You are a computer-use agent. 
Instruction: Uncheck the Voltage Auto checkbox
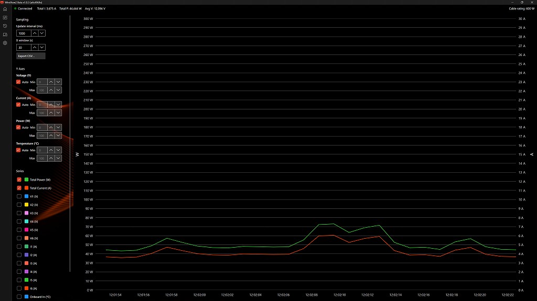(18, 82)
